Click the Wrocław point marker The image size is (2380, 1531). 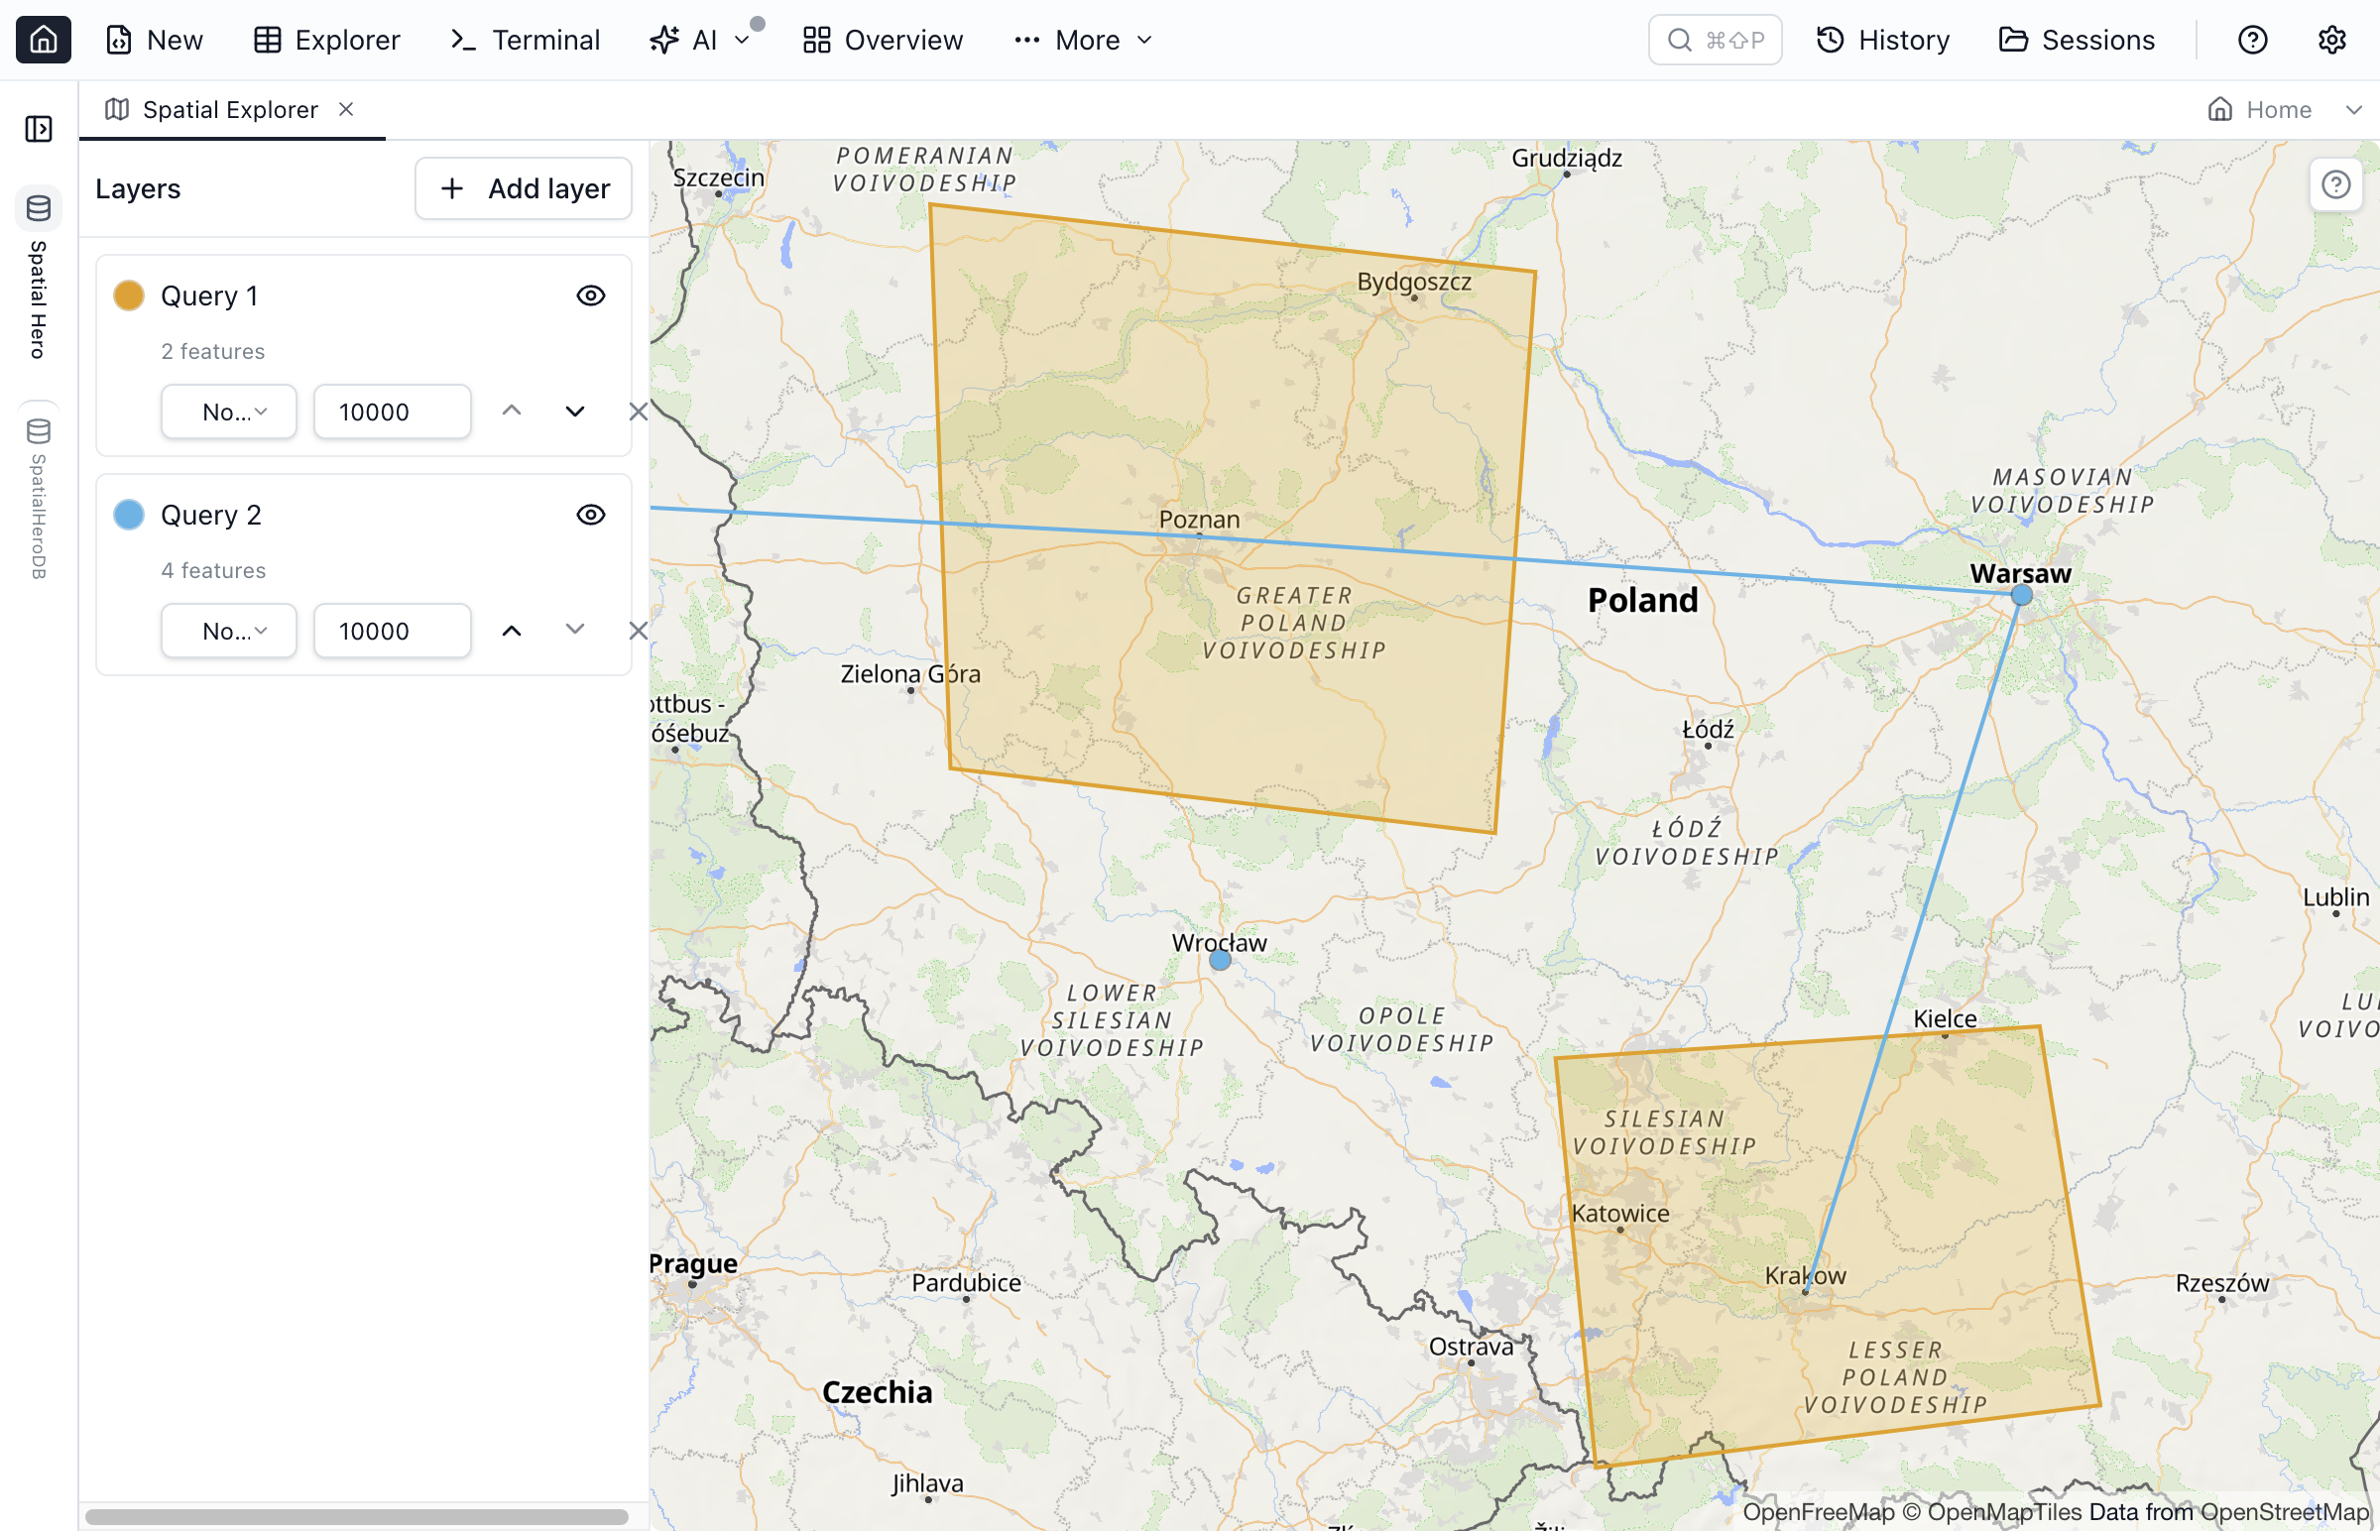(x=1220, y=960)
